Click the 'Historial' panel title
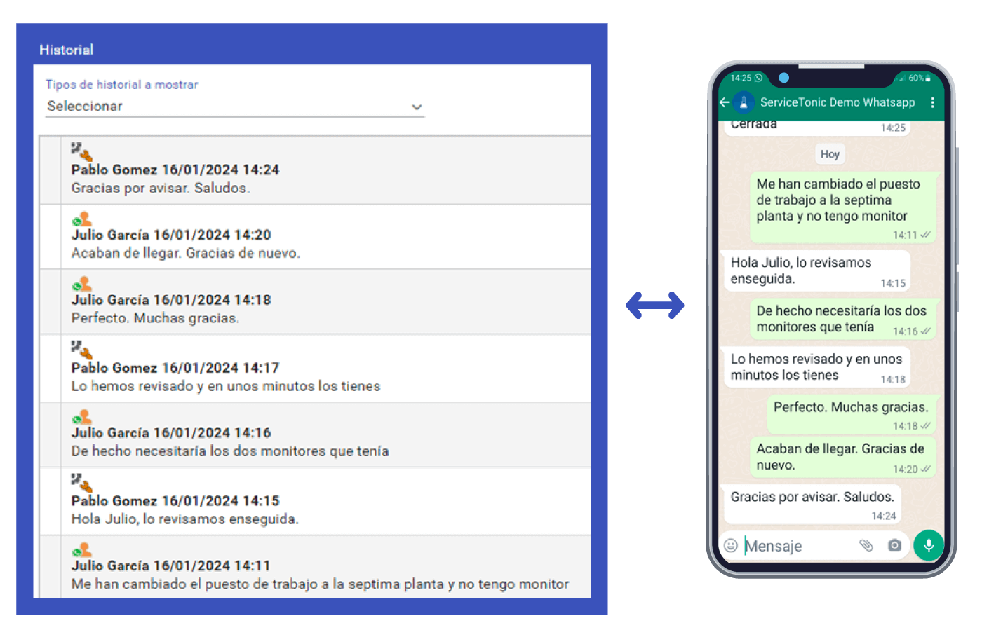The image size is (982, 637). click(x=67, y=50)
